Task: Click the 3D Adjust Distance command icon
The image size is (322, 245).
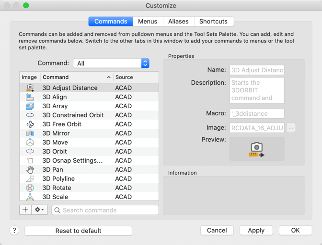Action: pyautogui.click(x=30, y=88)
